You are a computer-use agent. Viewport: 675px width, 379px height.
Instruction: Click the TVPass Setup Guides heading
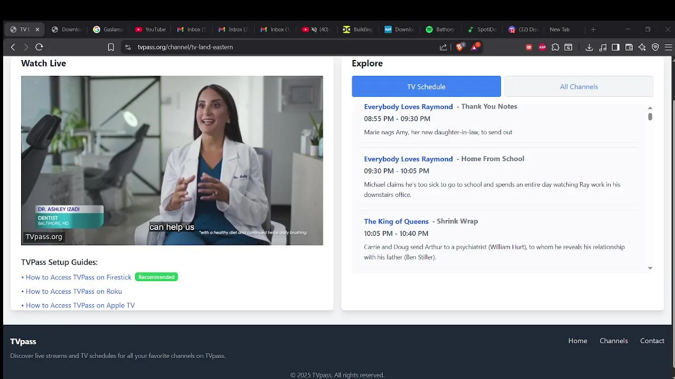pyautogui.click(x=59, y=262)
